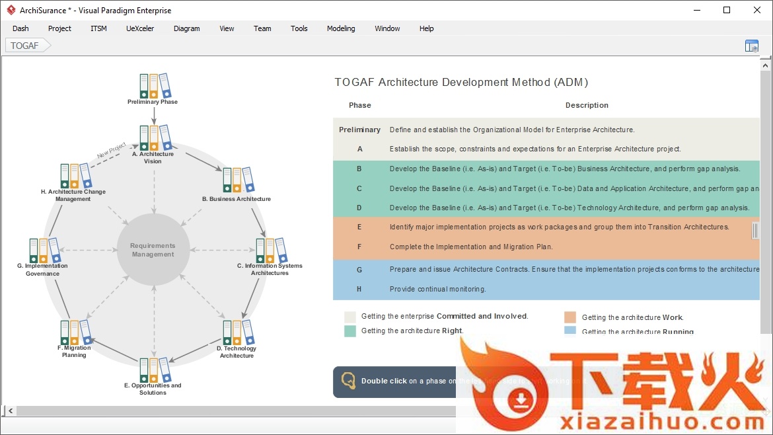Open the Team menu
Screen dimensions: 773x435
point(262,28)
